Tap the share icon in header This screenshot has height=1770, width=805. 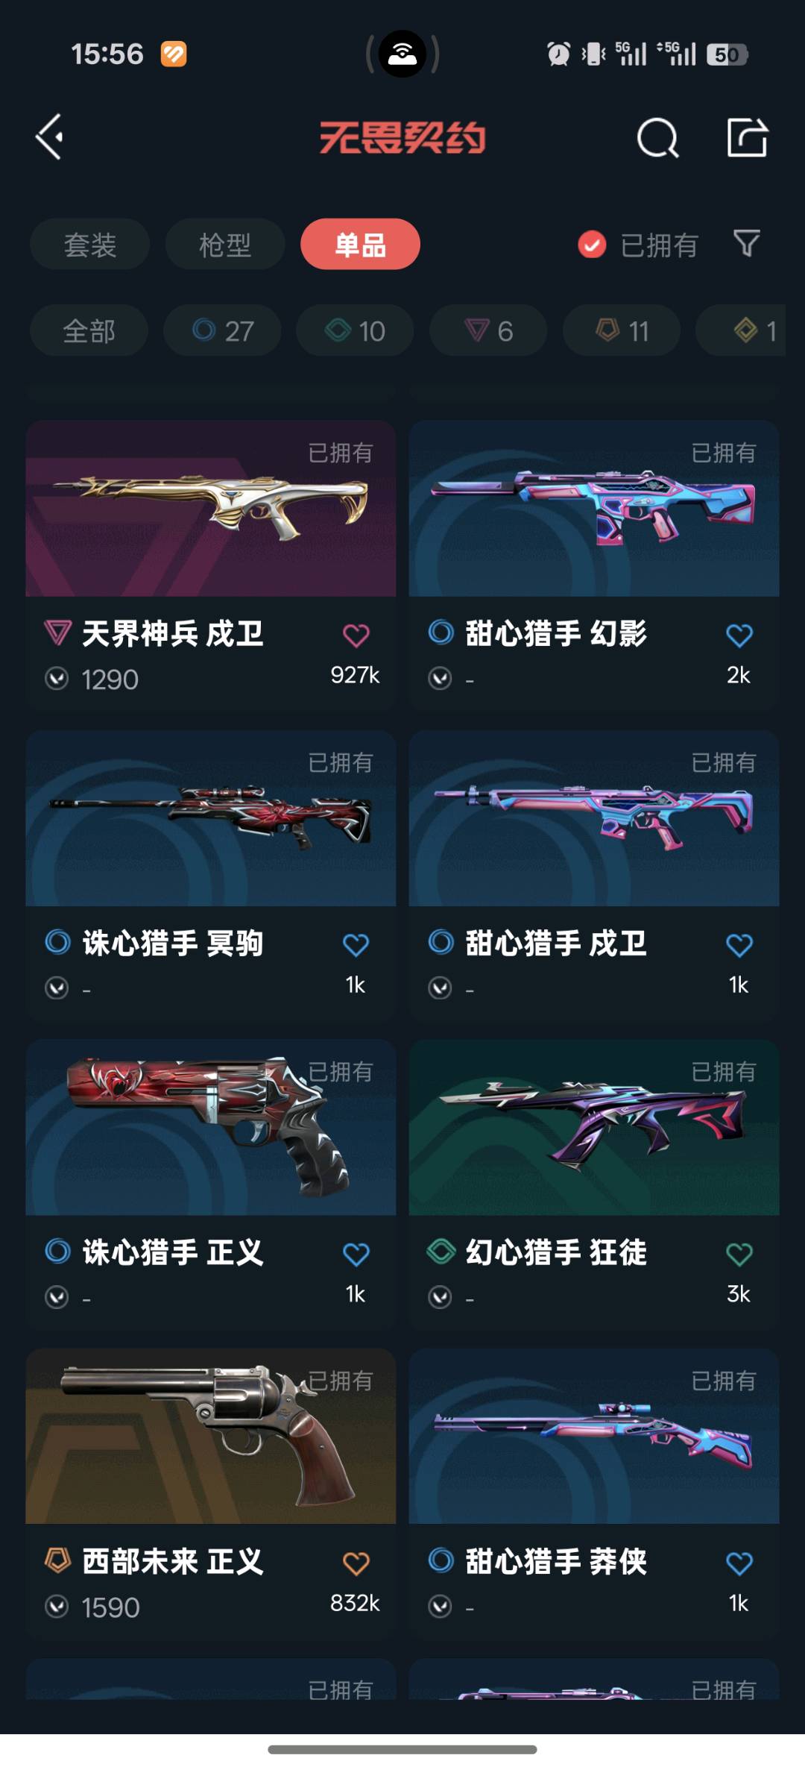coord(747,137)
